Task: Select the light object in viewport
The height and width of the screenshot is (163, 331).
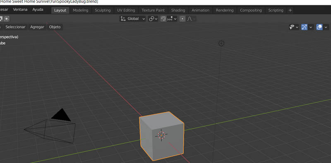Action: 221,43
